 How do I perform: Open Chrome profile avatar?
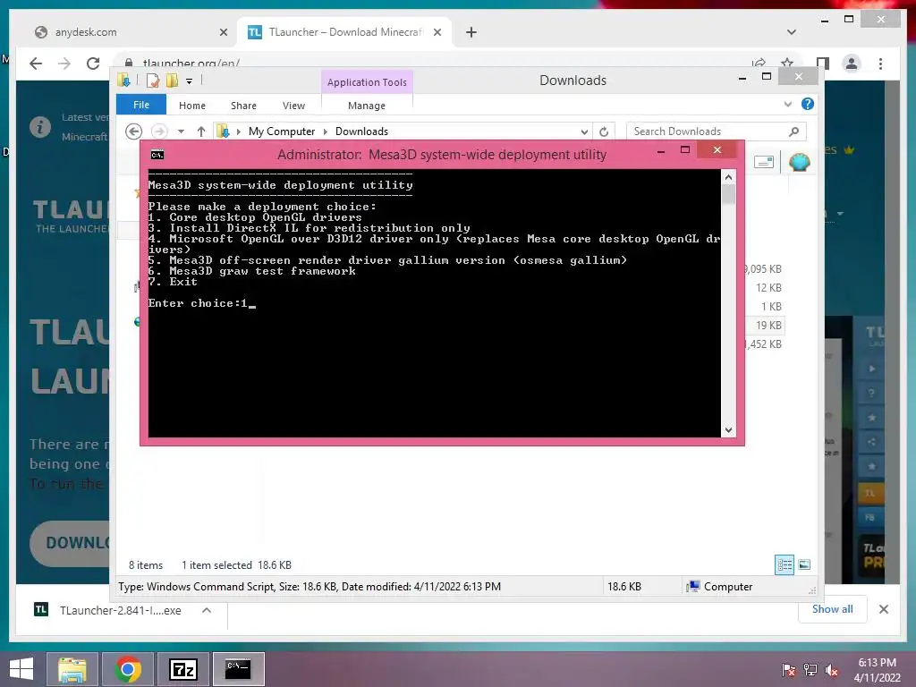[x=852, y=64]
